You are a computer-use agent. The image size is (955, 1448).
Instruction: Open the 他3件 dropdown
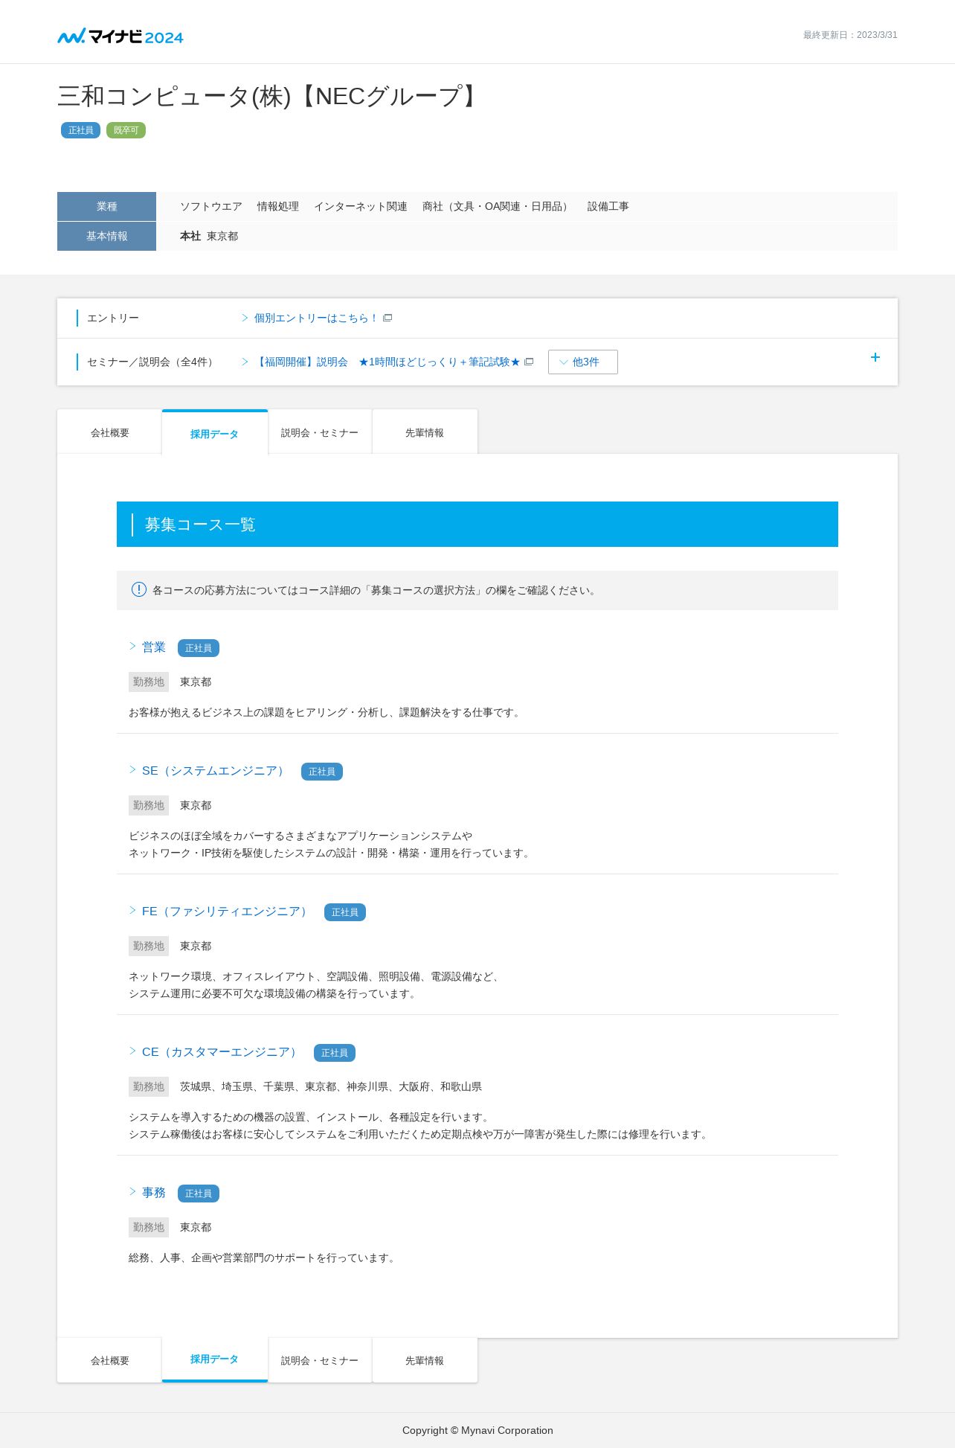point(583,362)
